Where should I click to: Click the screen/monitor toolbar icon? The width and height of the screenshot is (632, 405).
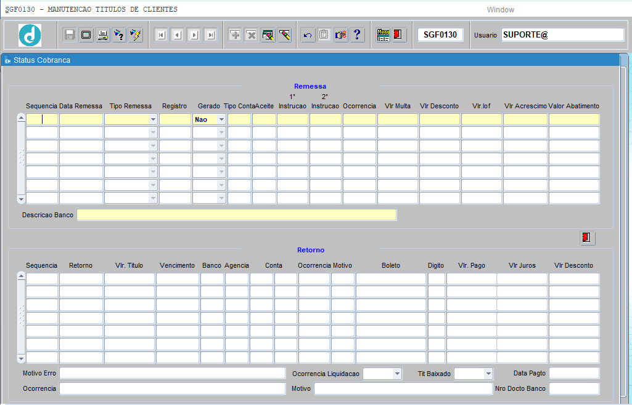point(86,35)
